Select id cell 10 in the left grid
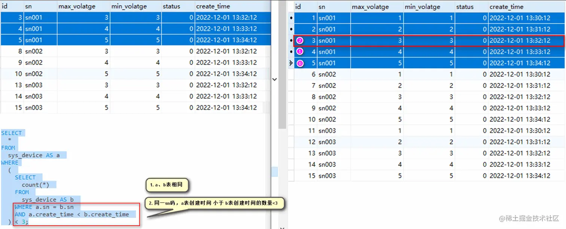The height and width of the screenshot is (229, 566). click(12, 74)
